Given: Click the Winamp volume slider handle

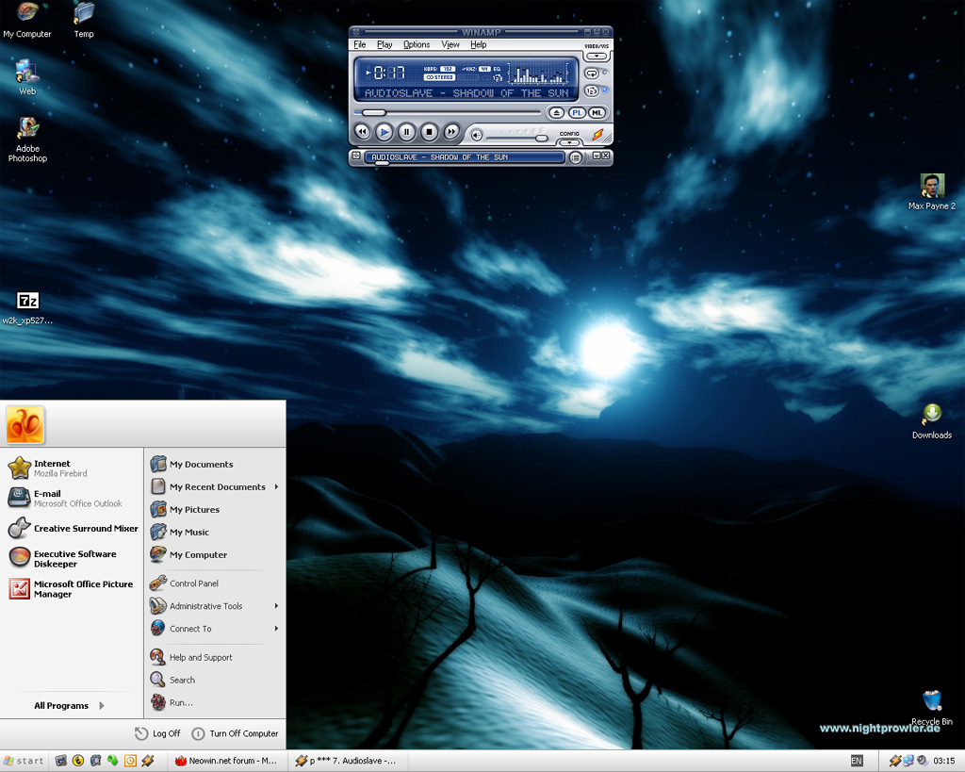Looking at the screenshot, I should 541,138.
